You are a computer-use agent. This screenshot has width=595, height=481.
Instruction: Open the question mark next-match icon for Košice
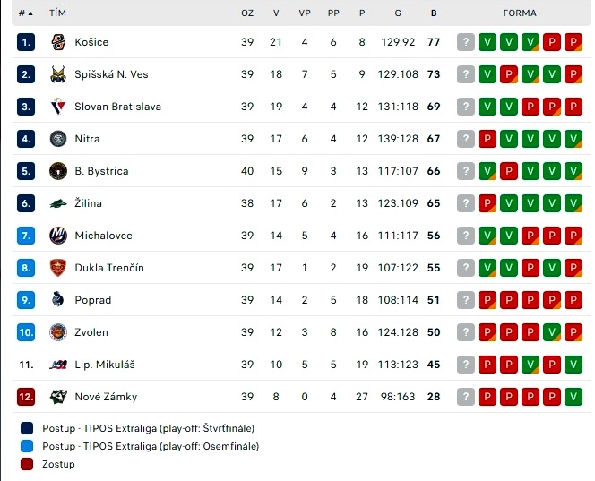coord(466,42)
